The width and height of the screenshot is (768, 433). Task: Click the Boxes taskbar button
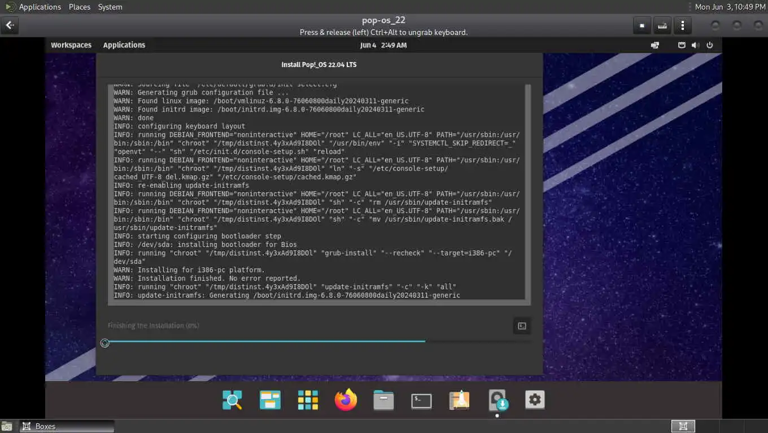[67, 426]
